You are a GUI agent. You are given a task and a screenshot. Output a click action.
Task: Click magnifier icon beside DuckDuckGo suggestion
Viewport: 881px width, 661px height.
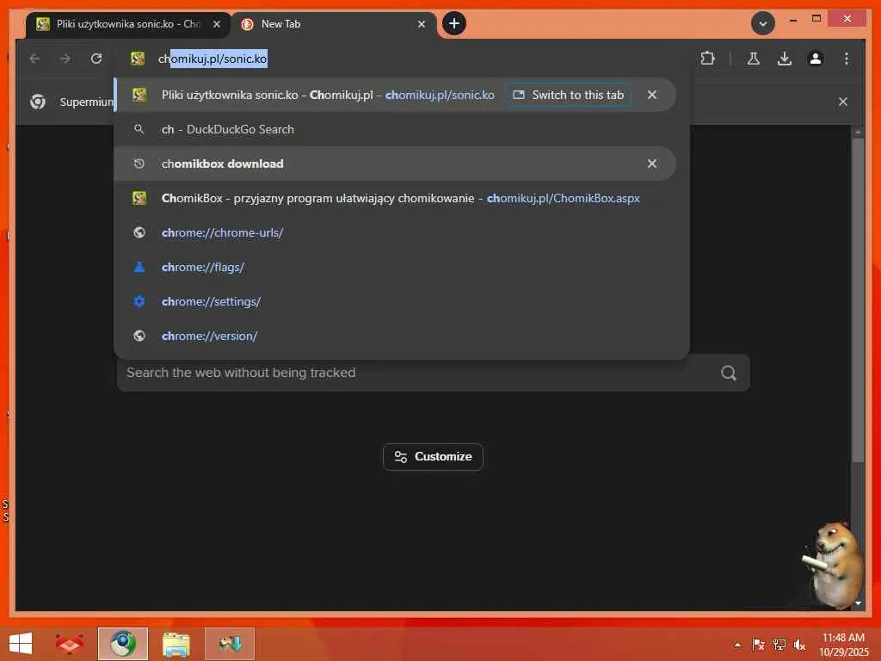coord(139,129)
